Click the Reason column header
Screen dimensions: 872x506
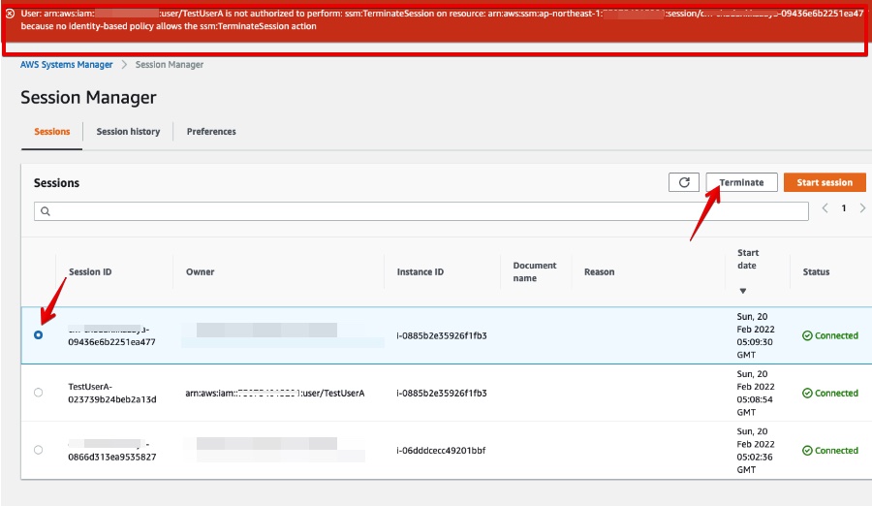coord(599,271)
